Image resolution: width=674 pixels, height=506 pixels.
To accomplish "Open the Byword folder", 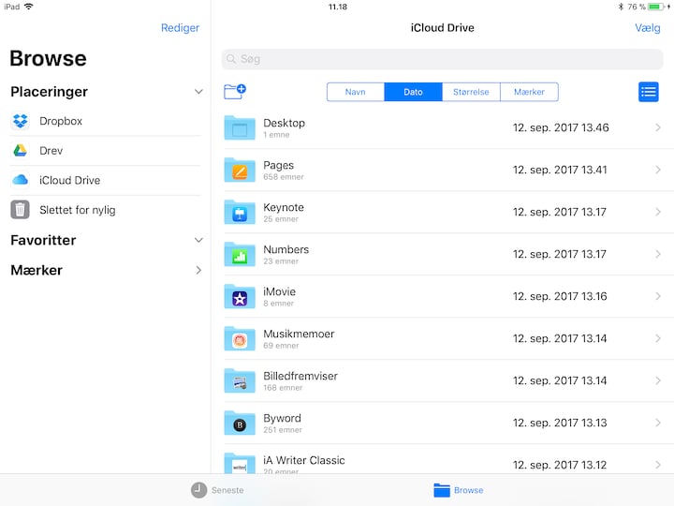I will [442, 423].
